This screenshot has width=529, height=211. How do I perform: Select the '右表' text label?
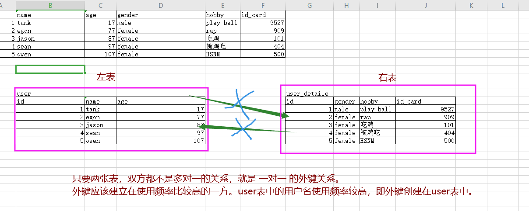tap(388, 78)
